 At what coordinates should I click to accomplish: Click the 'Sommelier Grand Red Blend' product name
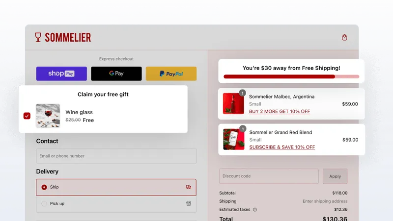(281, 132)
